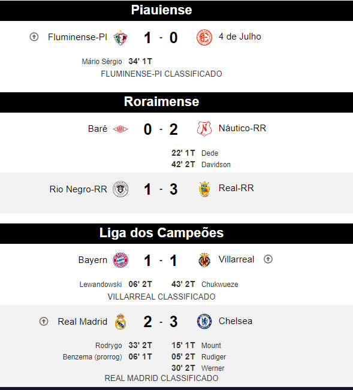Click the Fluminense-PI team crest

[120, 38]
